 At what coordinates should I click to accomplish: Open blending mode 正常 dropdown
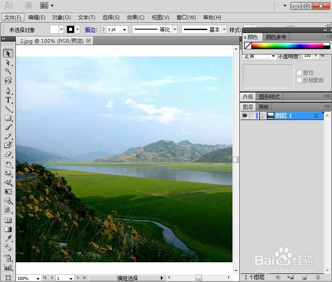tap(273, 56)
